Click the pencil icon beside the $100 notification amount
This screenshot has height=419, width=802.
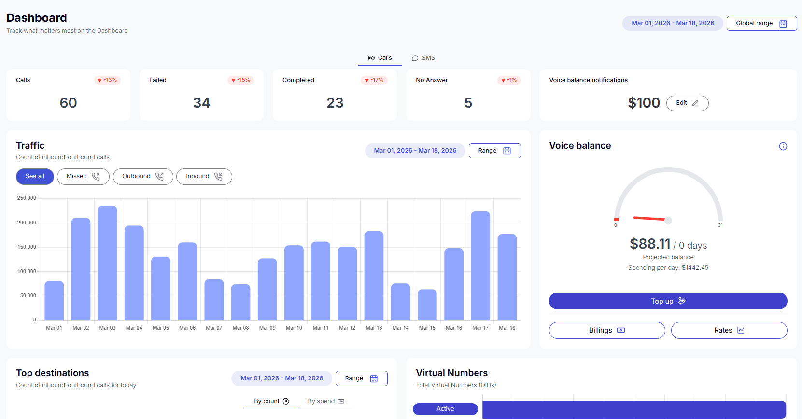pos(695,103)
